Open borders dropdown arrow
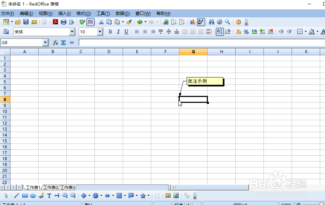The width and height of the screenshot is (325, 205). tap(306, 32)
